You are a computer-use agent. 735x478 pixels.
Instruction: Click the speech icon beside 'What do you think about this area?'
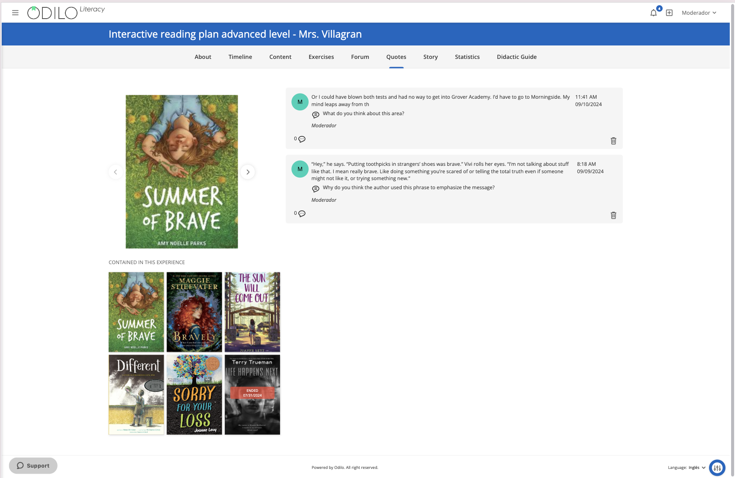[x=316, y=115]
